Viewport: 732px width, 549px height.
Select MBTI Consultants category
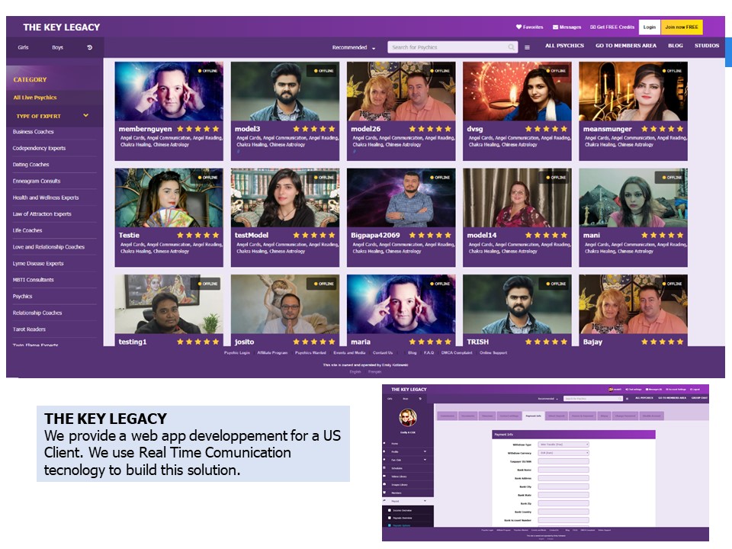(33, 280)
